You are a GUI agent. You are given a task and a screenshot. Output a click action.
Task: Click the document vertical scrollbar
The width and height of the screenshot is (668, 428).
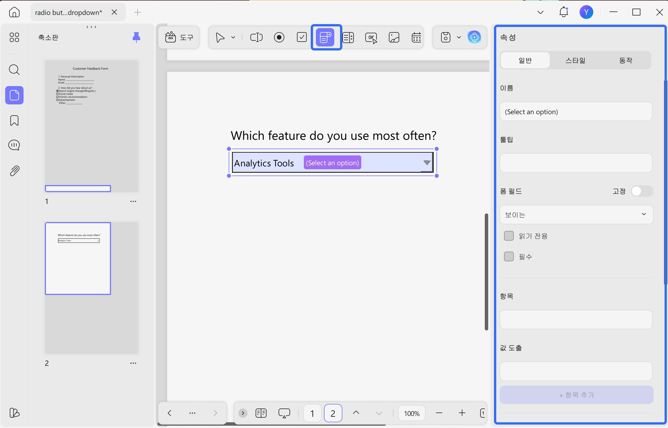[486, 272]
